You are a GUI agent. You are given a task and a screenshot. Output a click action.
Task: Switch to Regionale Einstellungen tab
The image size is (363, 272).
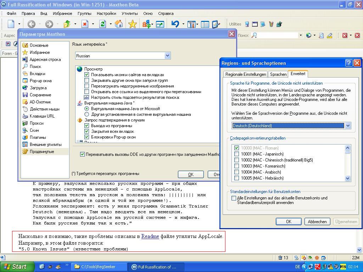[246, 74]
